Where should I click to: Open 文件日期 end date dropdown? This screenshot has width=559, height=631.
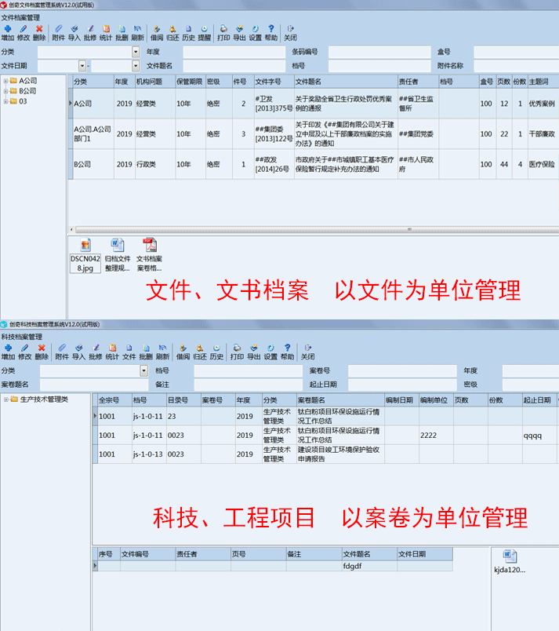click(x=136, y=66)
